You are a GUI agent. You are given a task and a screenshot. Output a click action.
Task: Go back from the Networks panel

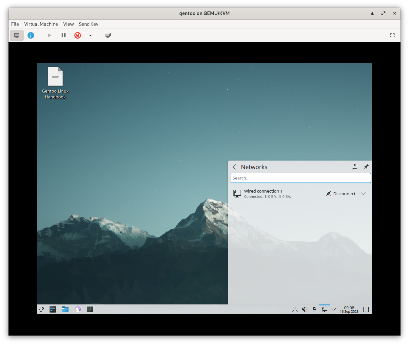tap(234, 167)
